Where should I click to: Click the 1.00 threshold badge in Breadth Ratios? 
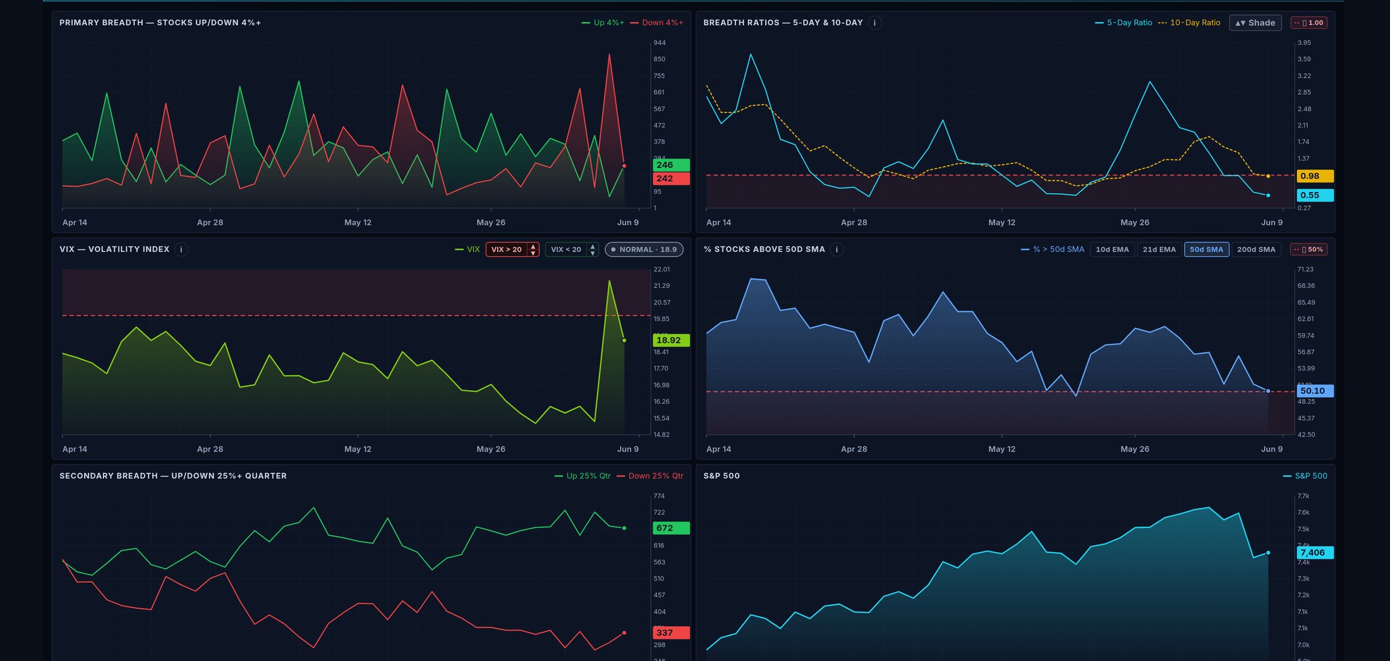[x=1308, y=23]
